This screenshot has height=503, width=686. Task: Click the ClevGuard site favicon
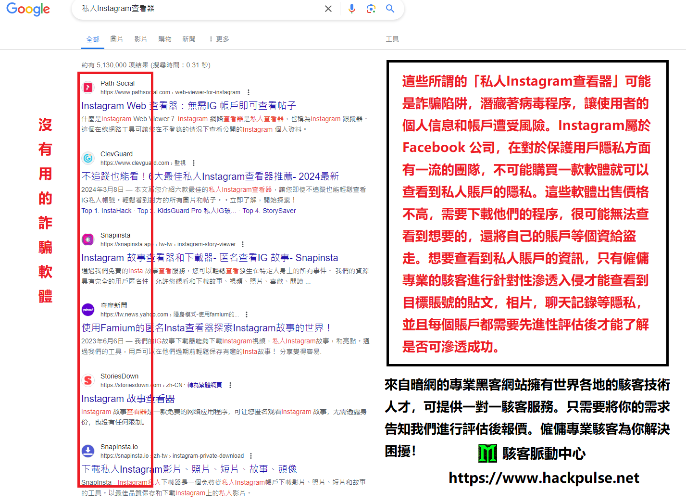(x=88, y=158)
